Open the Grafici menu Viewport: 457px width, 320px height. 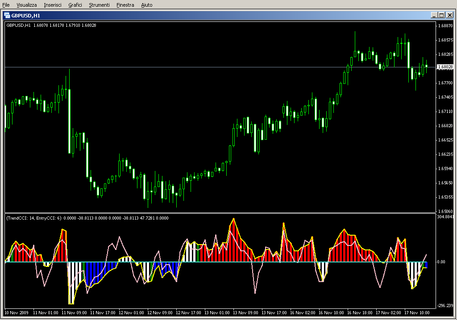[75, 5]
